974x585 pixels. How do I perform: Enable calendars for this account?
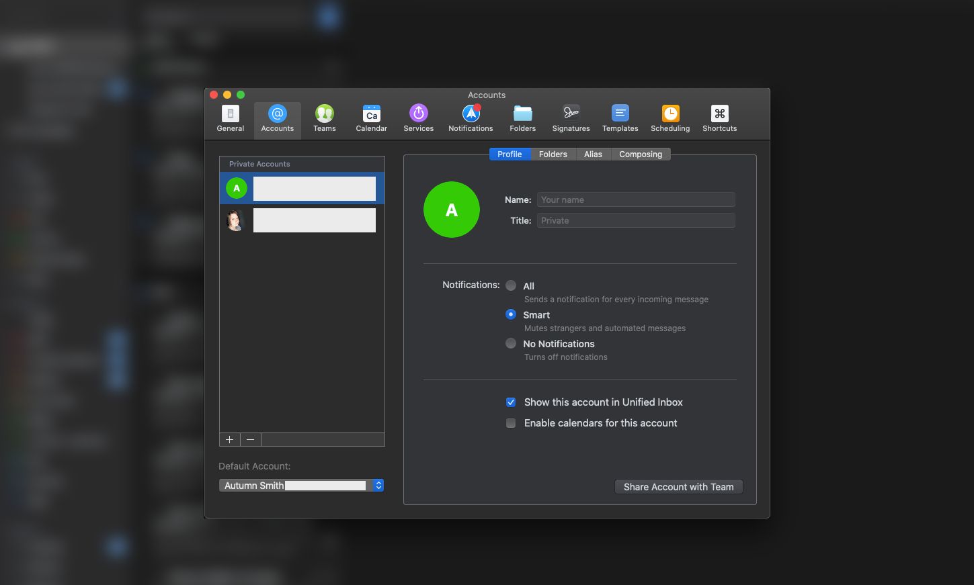coord(511,423)
